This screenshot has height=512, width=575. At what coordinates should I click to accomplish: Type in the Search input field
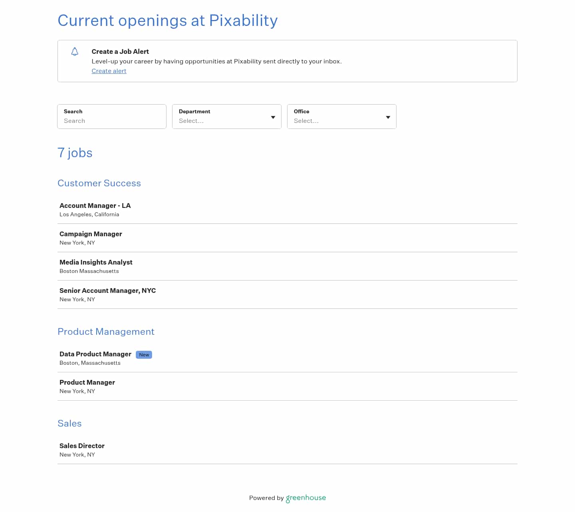(112, 121)
